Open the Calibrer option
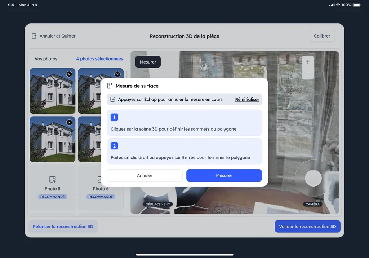Screen dimensions: 369x258 click(322, 36)
